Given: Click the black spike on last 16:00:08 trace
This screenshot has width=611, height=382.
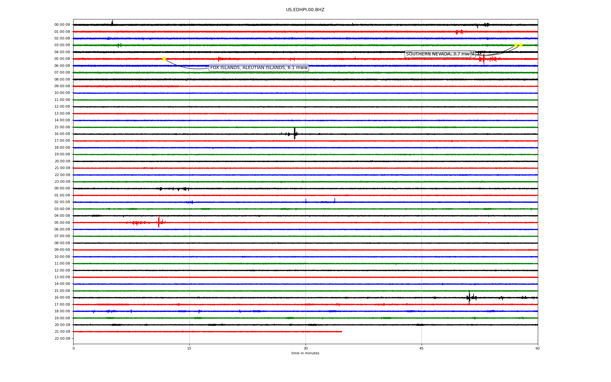Looking at the screenshot, I should tap(469, 297).
